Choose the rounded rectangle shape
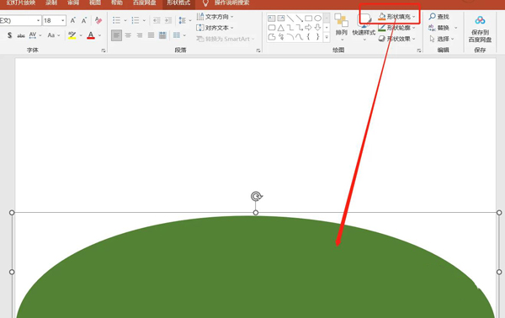Image resolution: width=505 pixels, height=318 pixels. pyautogui.click(x=272, y=28)
